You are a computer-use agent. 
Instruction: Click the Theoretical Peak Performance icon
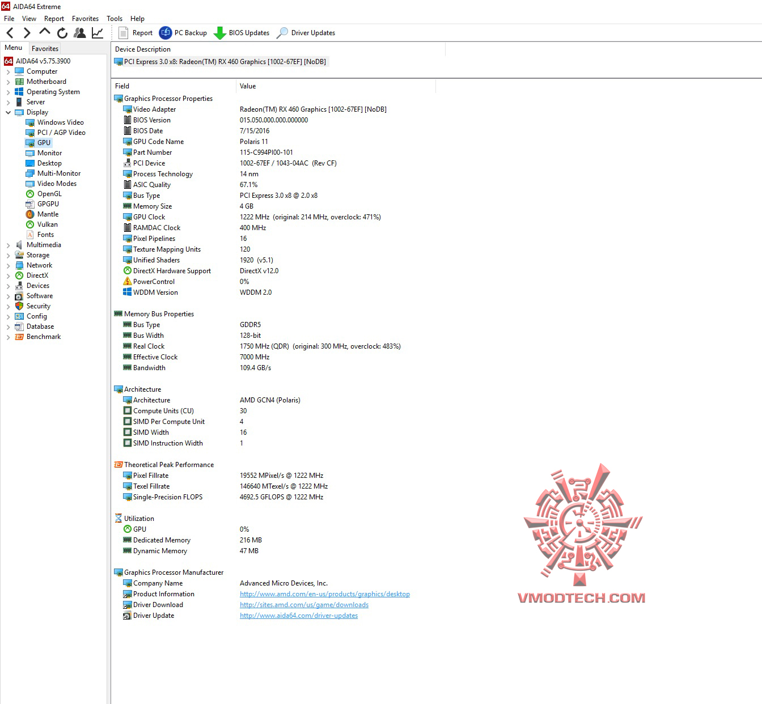118,465
